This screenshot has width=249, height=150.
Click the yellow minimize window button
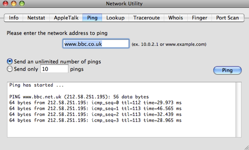pos(14,4)
